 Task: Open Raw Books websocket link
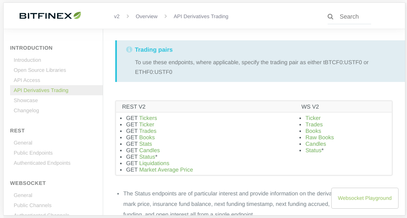tap(320, 138)
